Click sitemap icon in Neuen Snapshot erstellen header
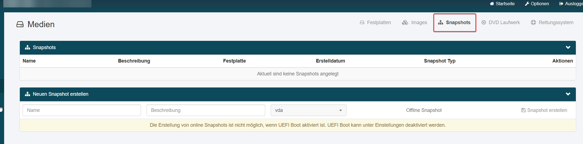The width and height of the screenshot is (583, 144). point(28,94)
